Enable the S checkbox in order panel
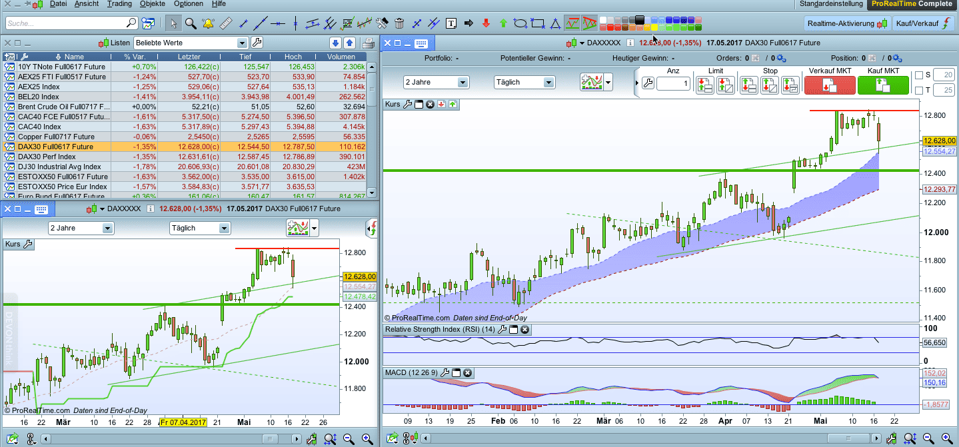This screenshot has width=959, height=447. click(920, 75)
